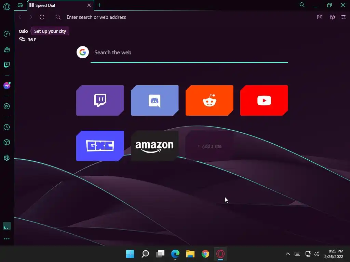Open a new tab with plus button
Image resolution: width=350 pixels, height=262 pixels.
[99, 5]
